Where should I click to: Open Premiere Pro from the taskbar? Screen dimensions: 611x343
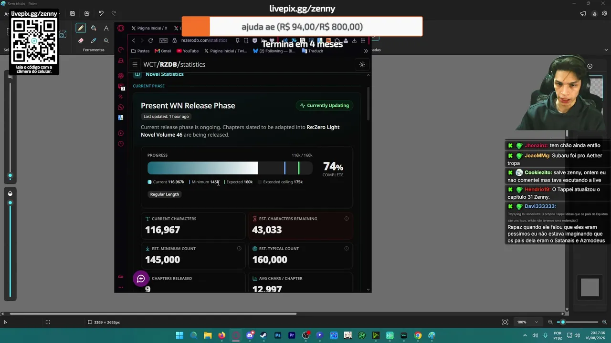[x=292, y=335]
